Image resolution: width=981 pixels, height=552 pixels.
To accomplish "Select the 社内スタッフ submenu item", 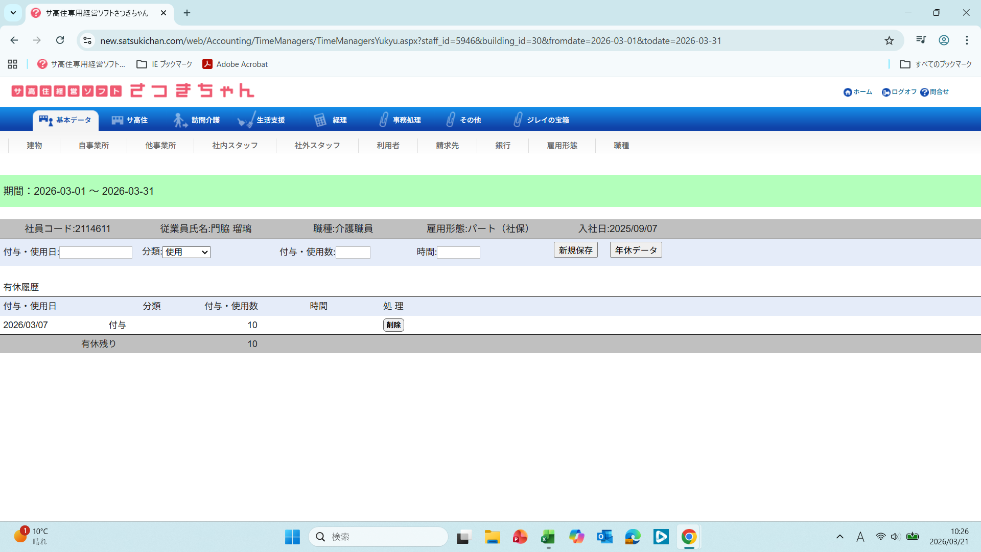I will click(x=235, y=146).
